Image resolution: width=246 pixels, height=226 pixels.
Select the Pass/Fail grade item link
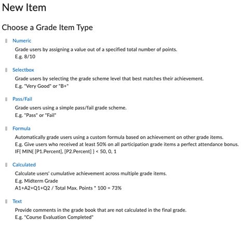point(22,99)
